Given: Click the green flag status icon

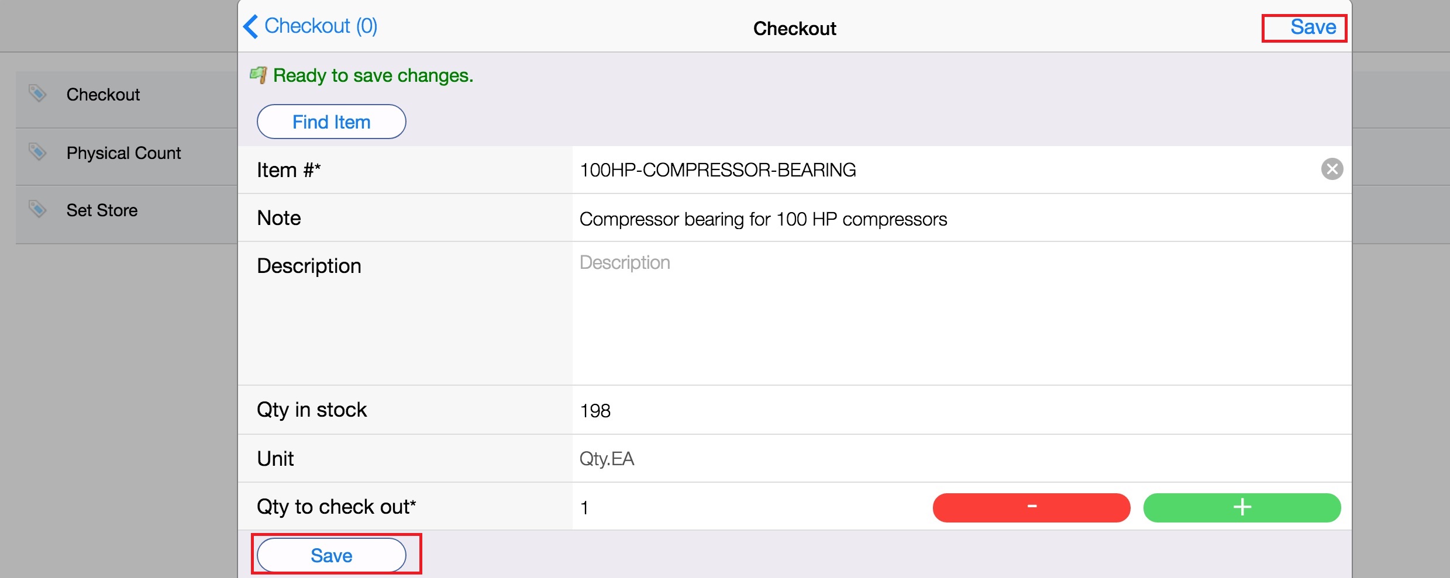Looking at the screenshot, I should click(x=259, y=75).
